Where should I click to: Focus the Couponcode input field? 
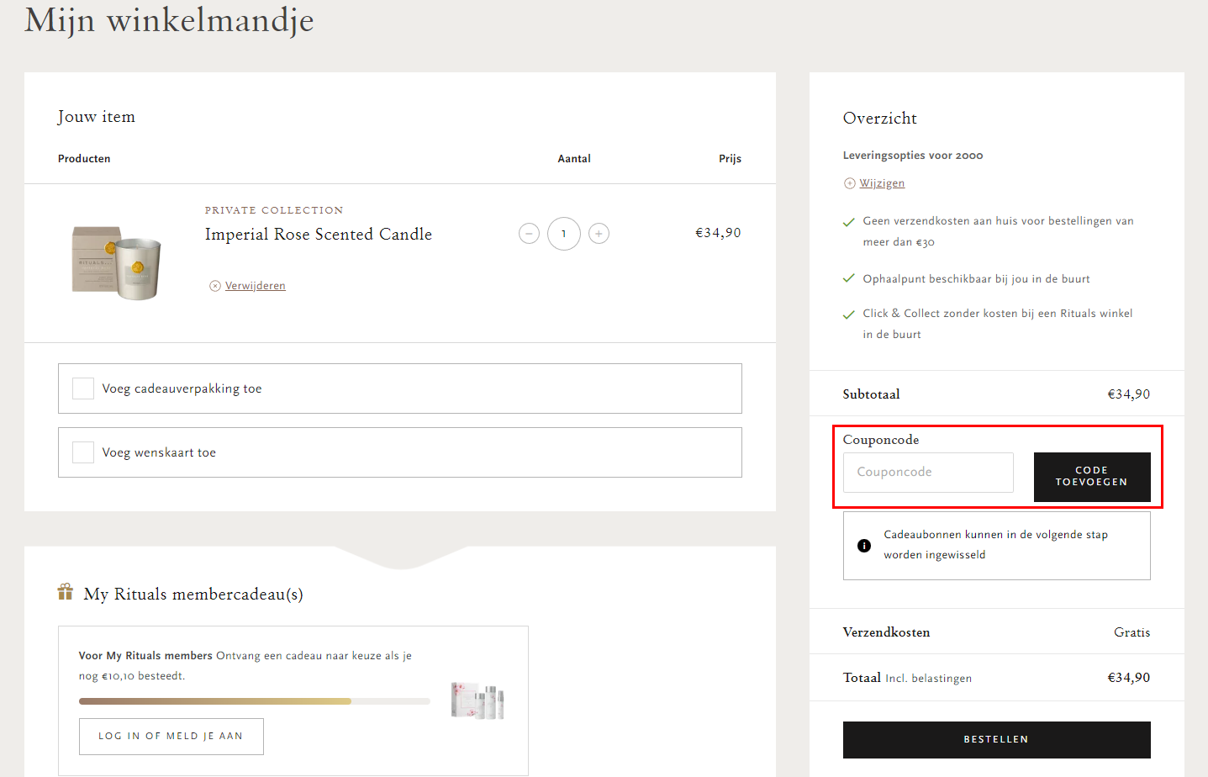coord(928,473)
